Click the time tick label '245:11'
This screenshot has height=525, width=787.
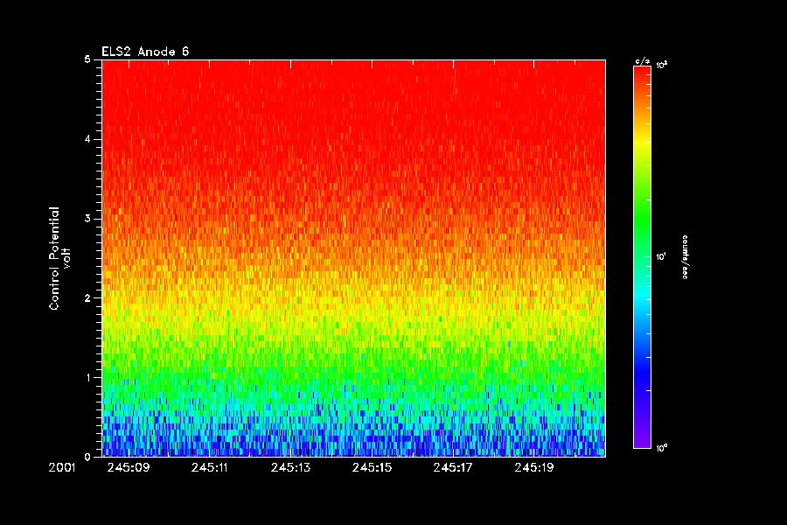tap(209, 468)
